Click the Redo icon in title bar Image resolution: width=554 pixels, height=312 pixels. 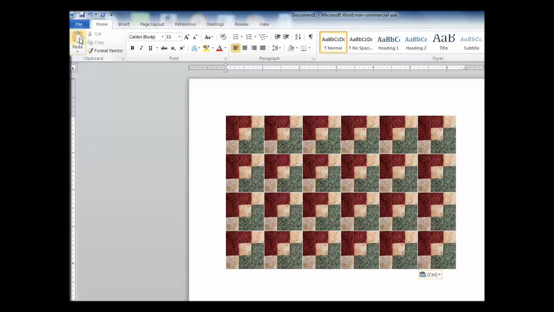click(x=103, y=15)
